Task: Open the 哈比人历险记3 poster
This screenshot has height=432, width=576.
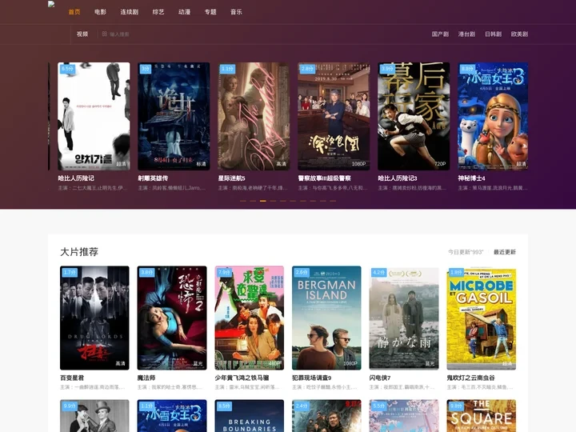Action: click(x=414, y=116)
